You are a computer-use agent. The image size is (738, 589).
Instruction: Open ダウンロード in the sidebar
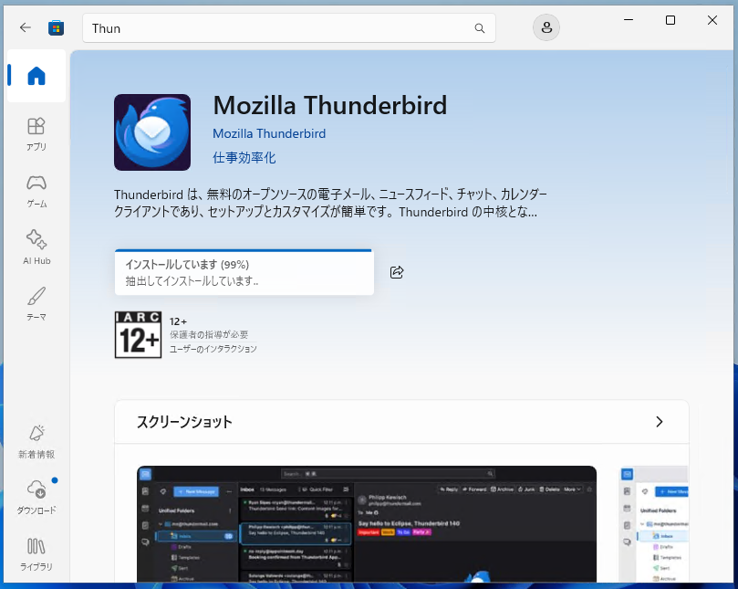36,497
